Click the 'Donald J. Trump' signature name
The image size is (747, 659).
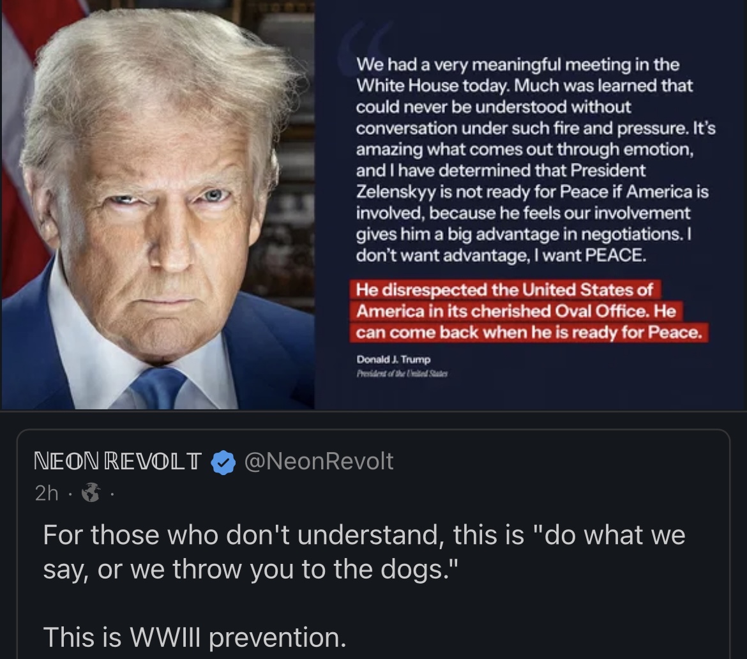(x=393, y=360)
